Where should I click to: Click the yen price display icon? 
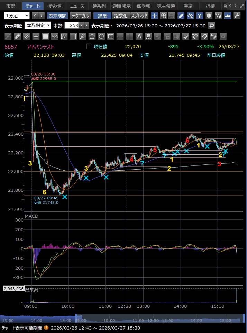(199, 16)
